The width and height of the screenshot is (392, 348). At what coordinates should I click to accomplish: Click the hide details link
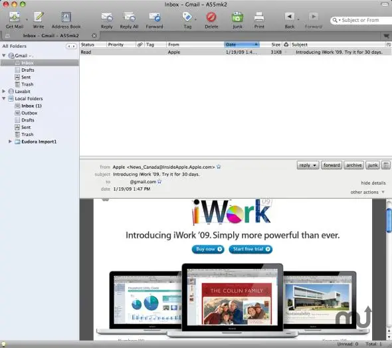click(373, 183)
